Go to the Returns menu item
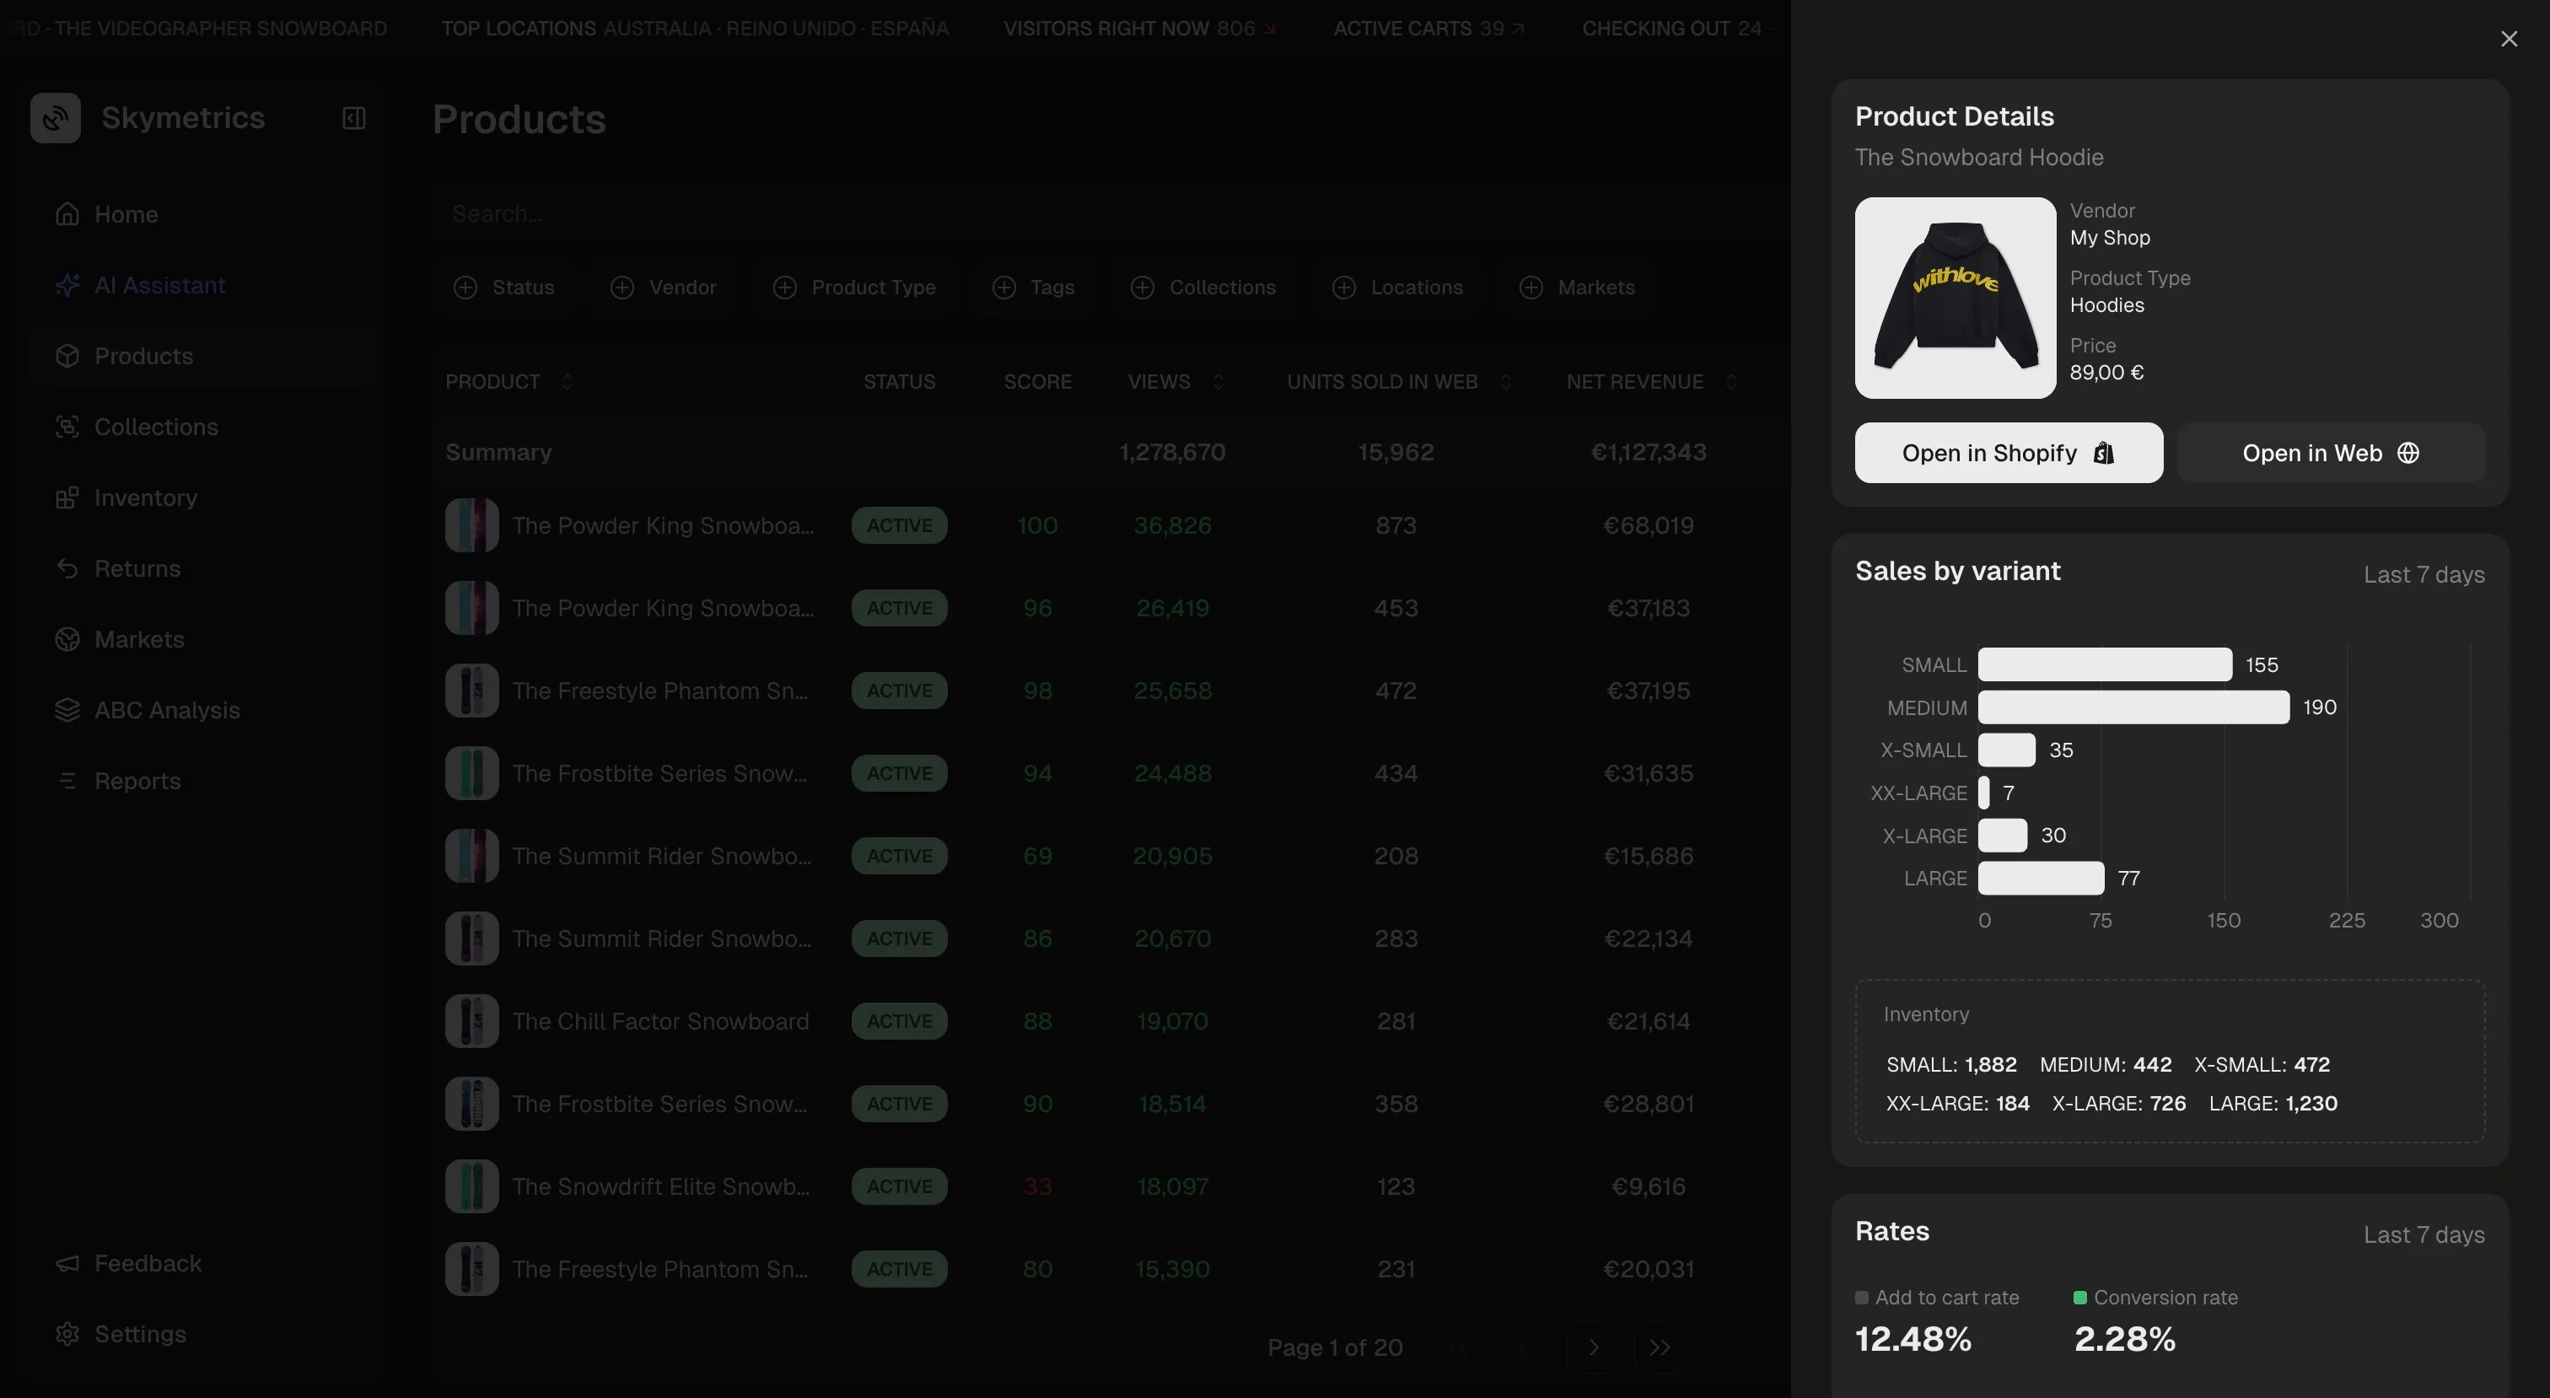Screen dimensions: 2550x1398 pos(137,568)
